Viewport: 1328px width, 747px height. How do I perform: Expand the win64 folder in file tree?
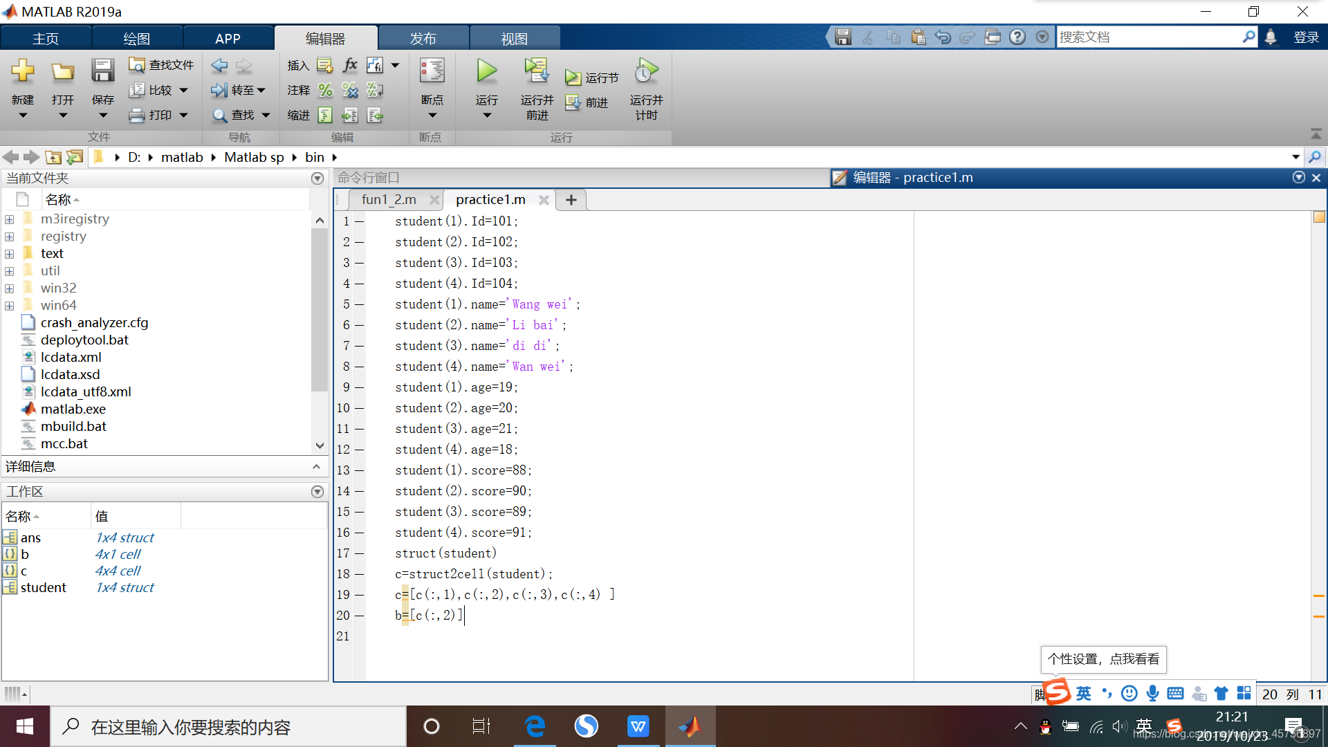coord(10,304)
